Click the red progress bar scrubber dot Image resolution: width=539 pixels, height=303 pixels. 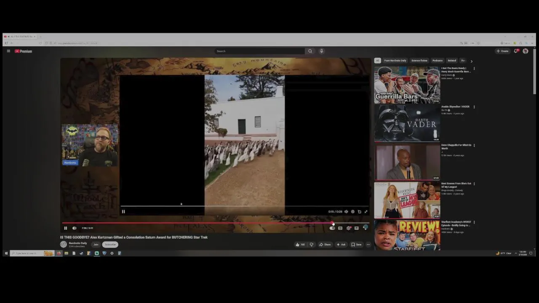[333, 223]
